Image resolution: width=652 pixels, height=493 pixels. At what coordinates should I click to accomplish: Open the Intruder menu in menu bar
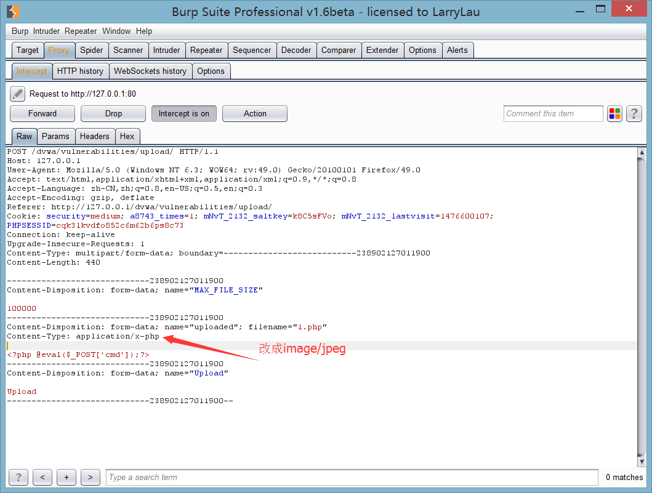pos(47,31)
